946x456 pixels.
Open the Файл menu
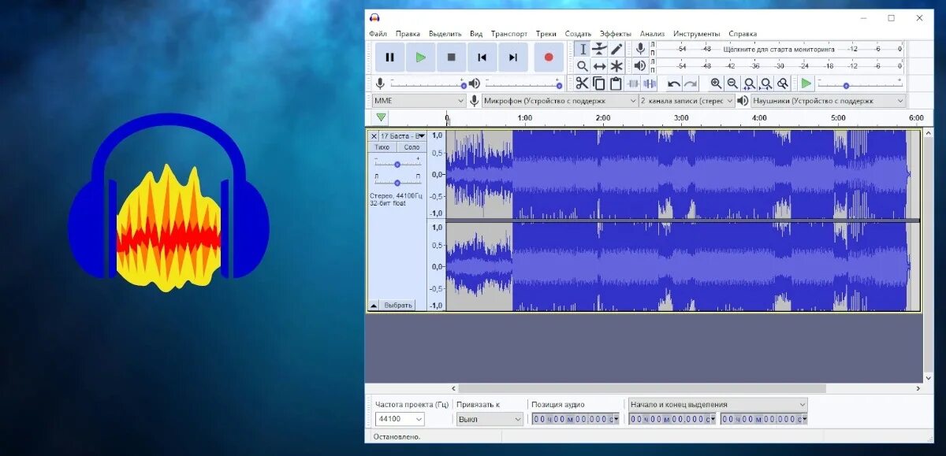378,34
